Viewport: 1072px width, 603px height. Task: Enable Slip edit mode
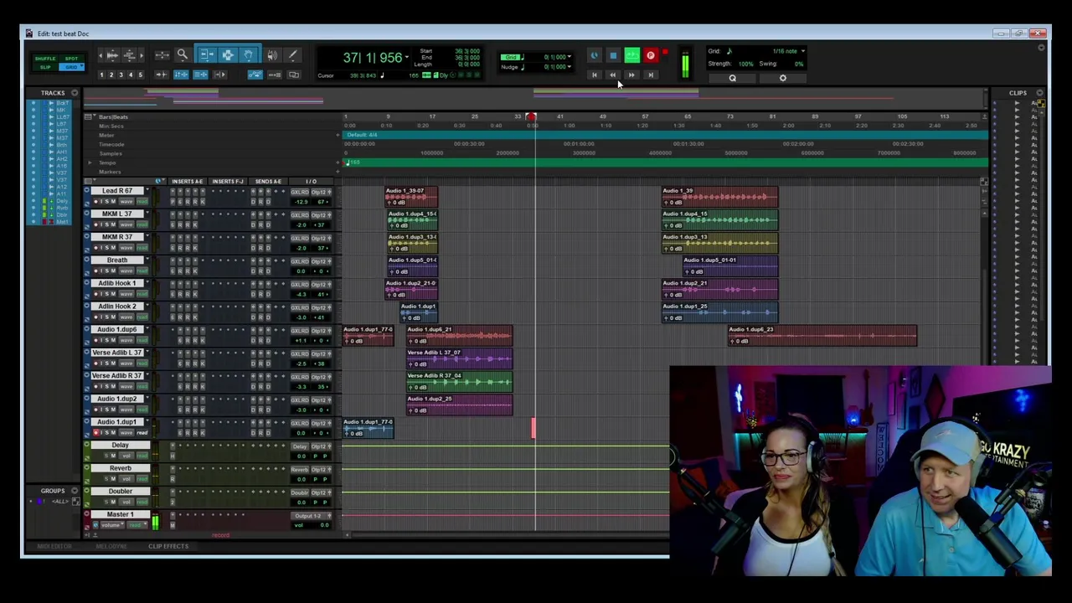(x=45, y=67)
